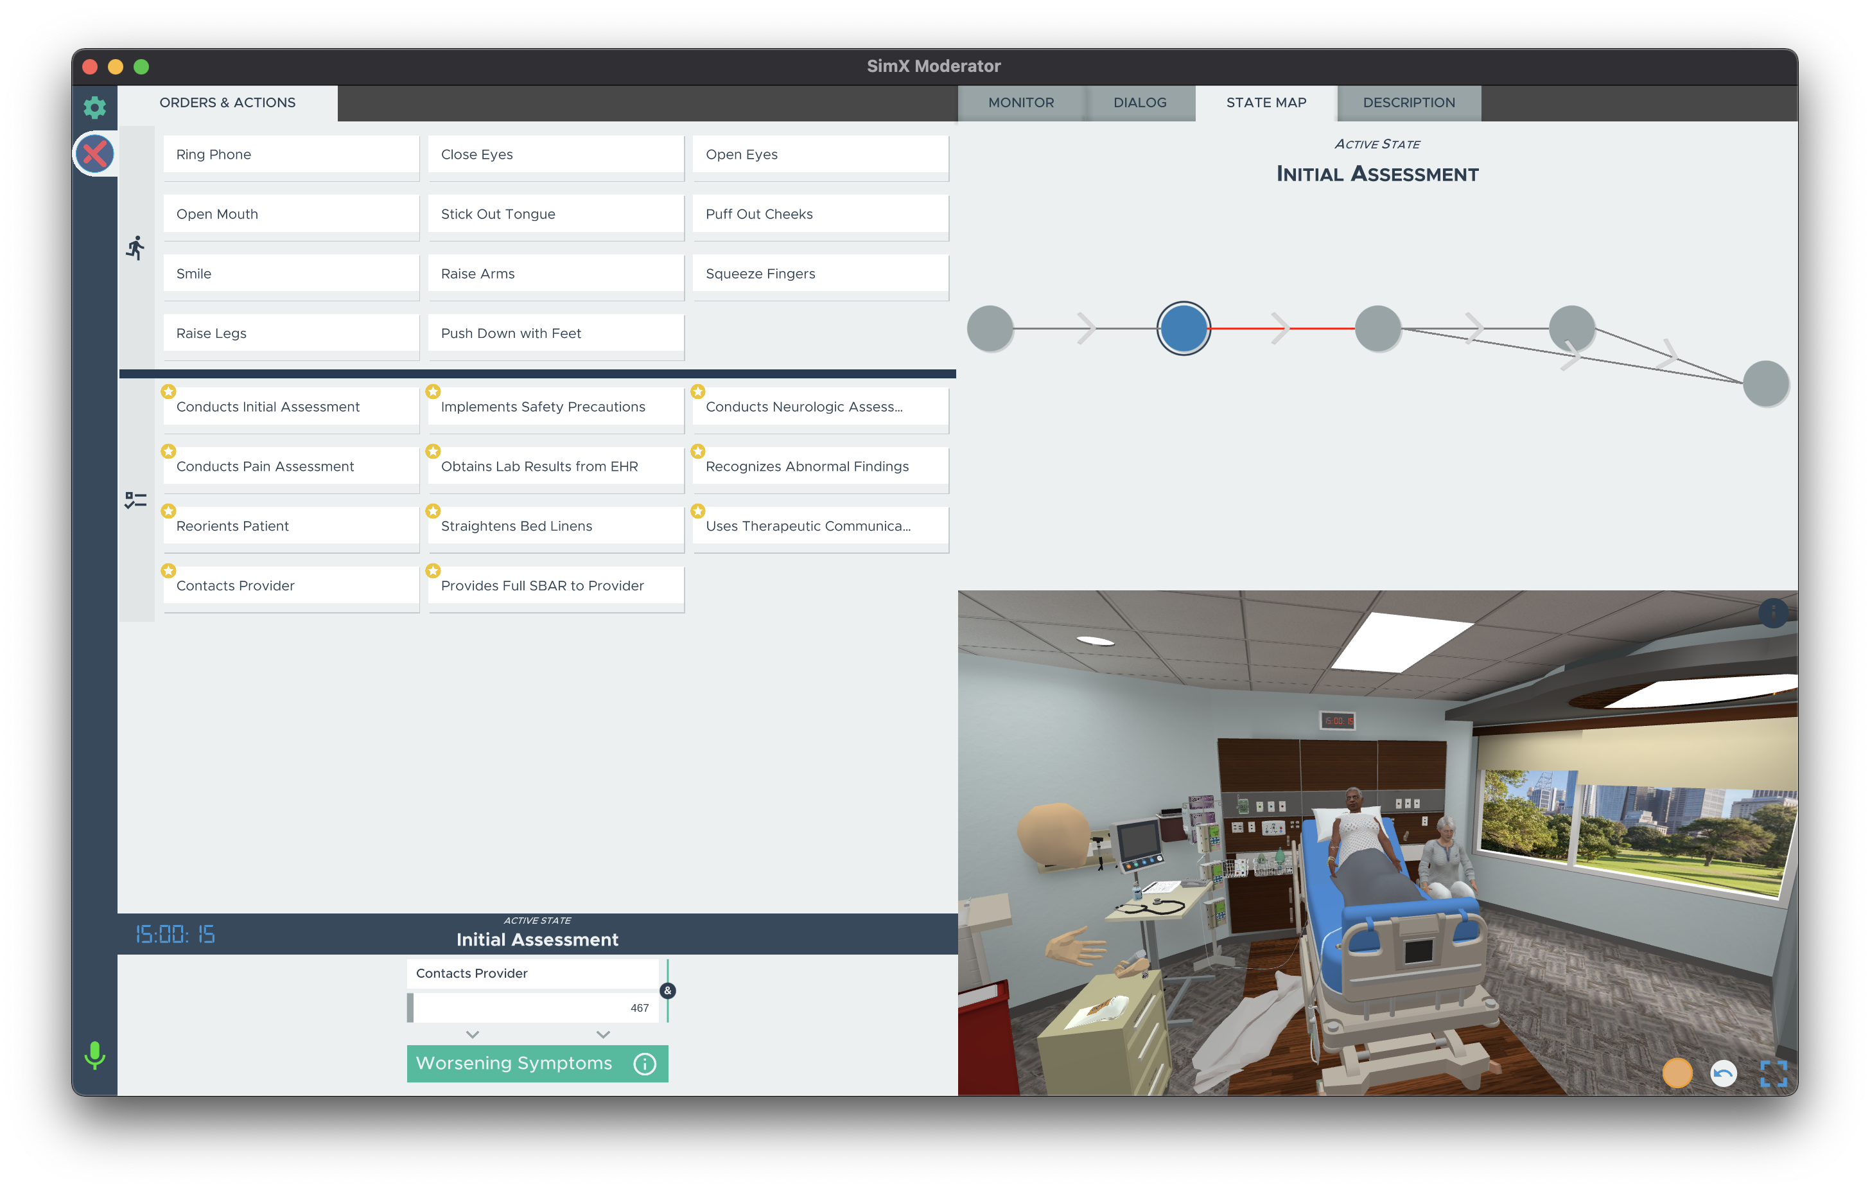The image size is (1870, 1191).
Task: Click the orange circle swatch in viewport
Action: (1677, 1073)
